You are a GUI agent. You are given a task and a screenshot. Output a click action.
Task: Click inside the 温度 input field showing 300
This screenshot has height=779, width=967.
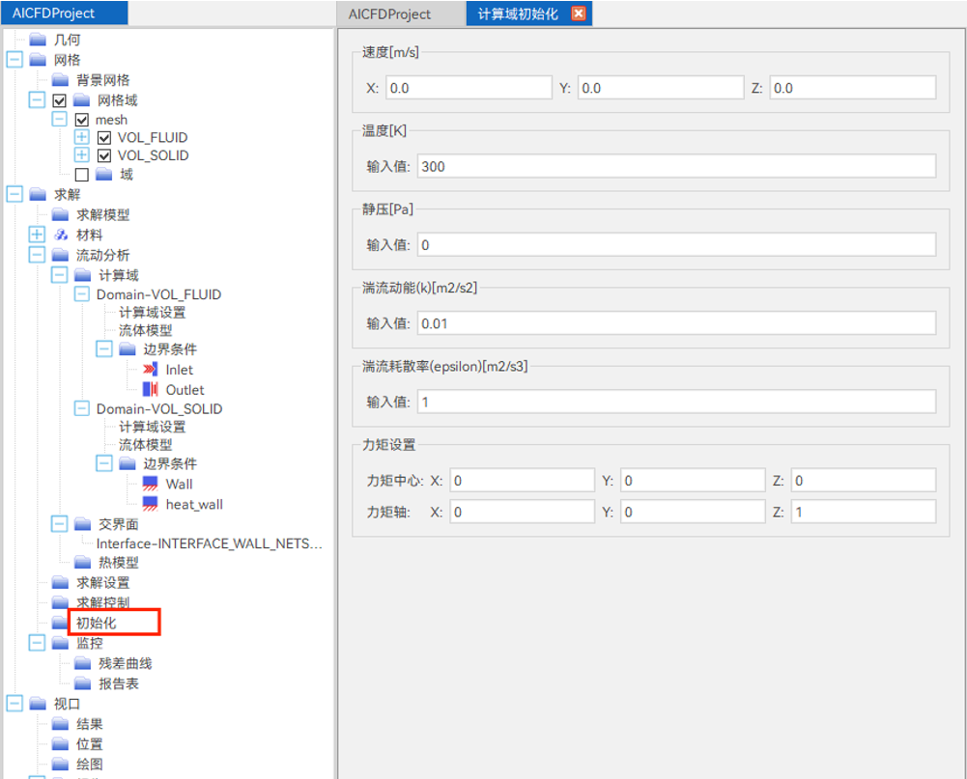click(676, 165)
